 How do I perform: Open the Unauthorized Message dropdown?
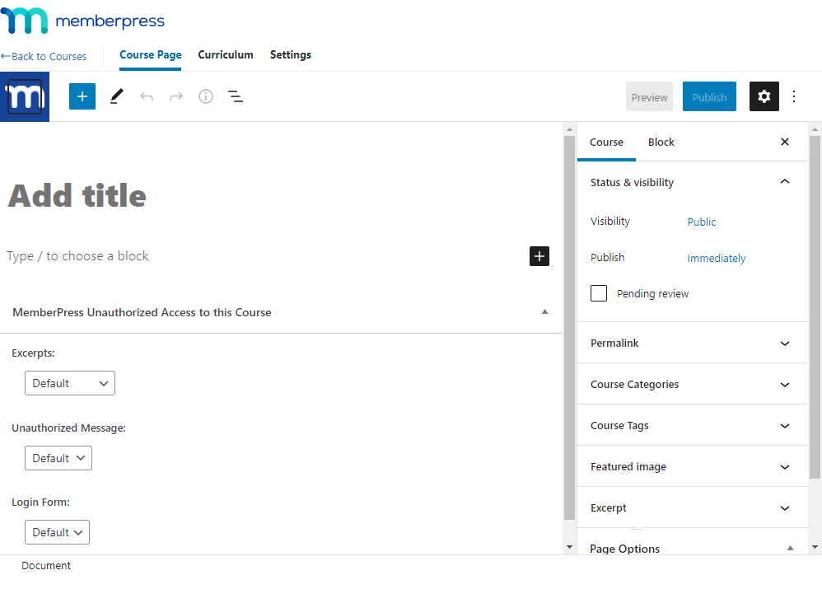58,458
